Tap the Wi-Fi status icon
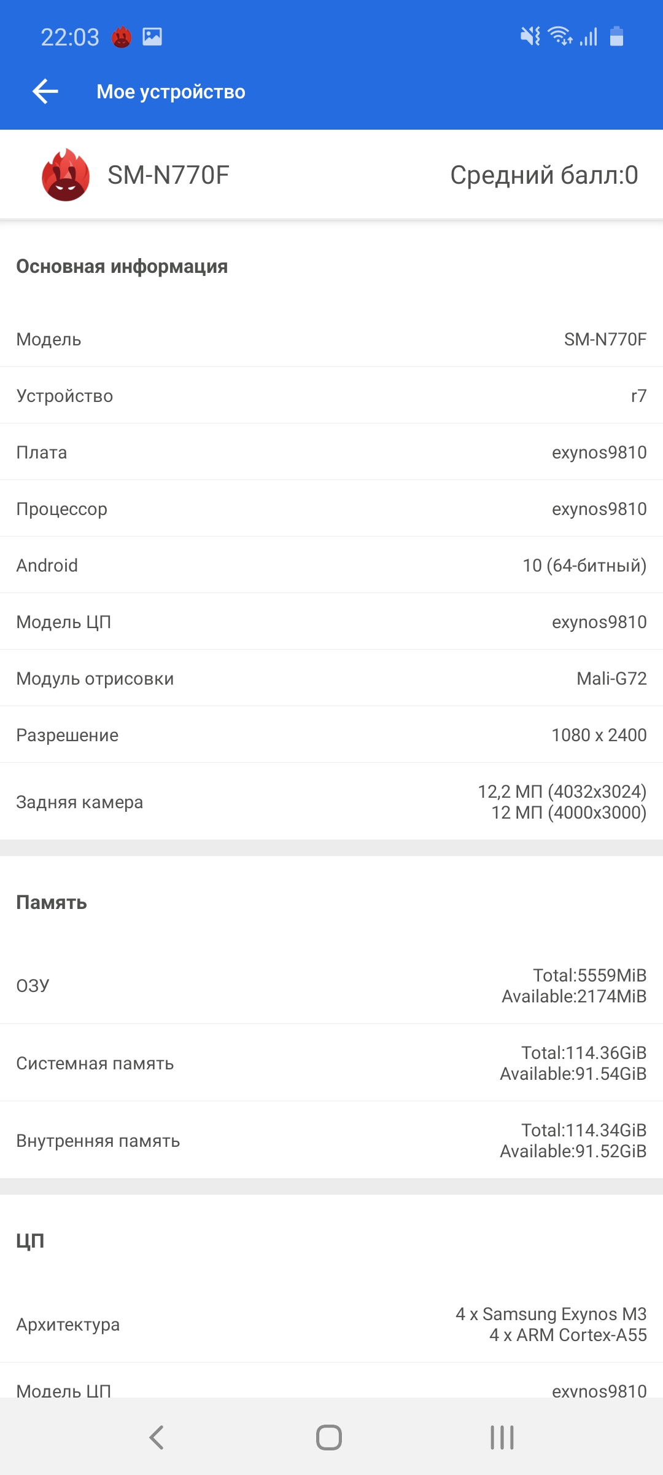 (x=560, y=36)
